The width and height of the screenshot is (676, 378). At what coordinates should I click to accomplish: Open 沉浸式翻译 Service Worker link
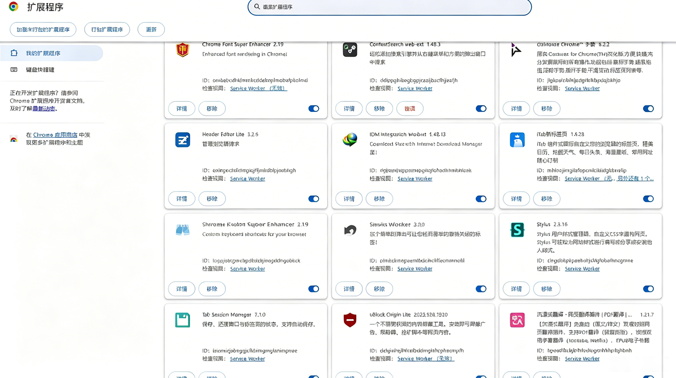click(582, 359)
